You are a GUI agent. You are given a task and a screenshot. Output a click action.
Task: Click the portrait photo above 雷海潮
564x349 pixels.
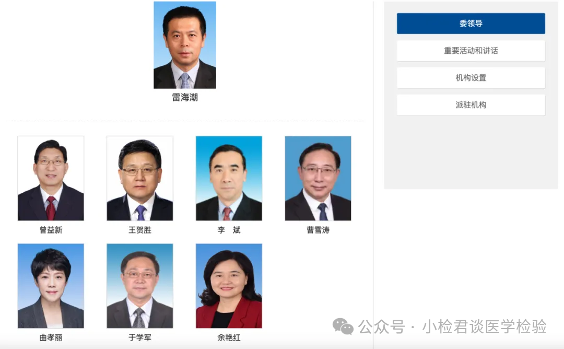(185, 45)
